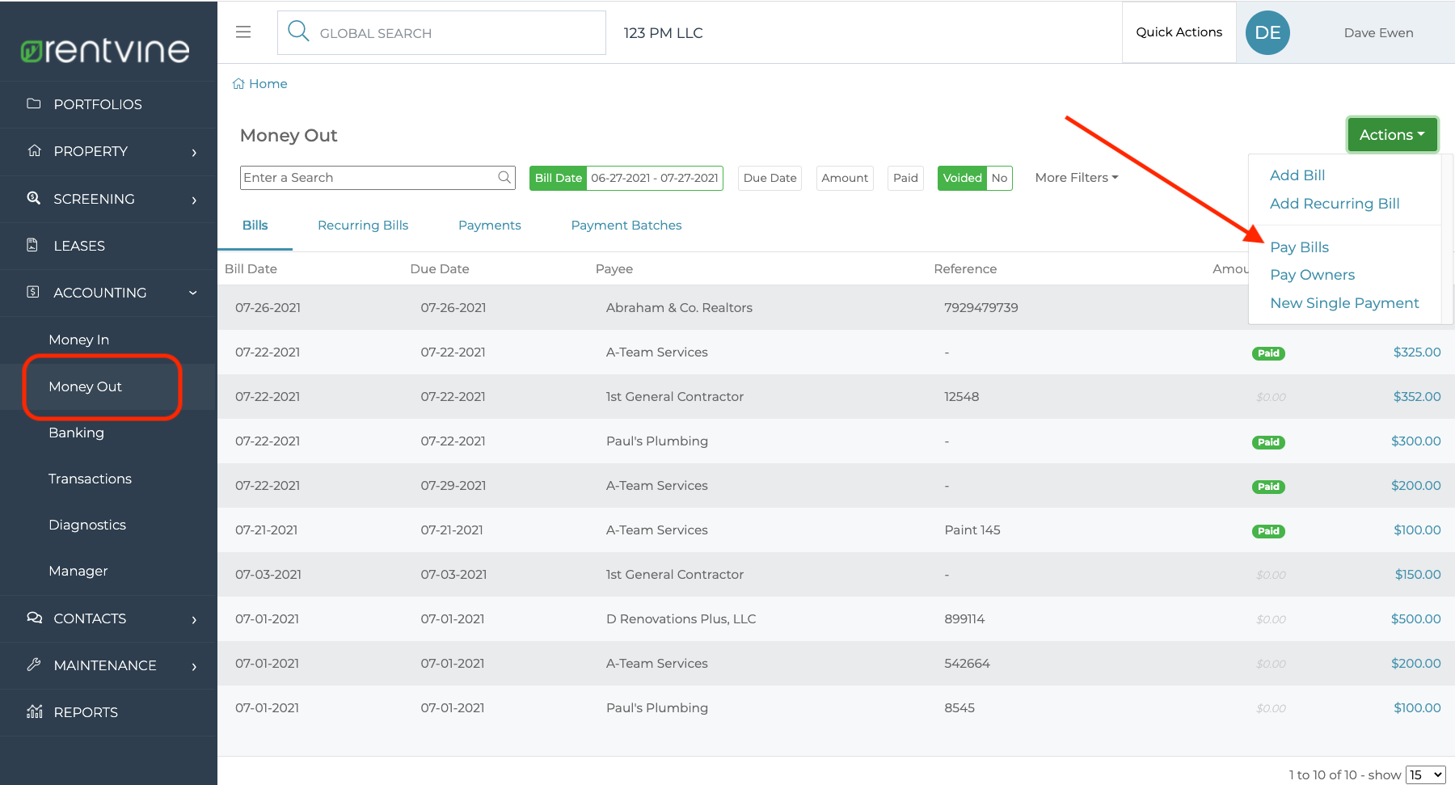
Task: Toggle the Voided No filter
Action: coord(975,178)
